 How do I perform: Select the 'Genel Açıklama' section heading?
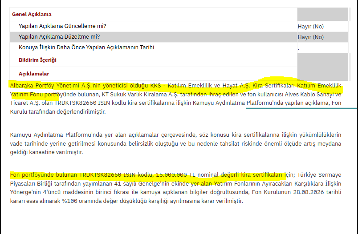pyautogui.click(x=32, y=14)
